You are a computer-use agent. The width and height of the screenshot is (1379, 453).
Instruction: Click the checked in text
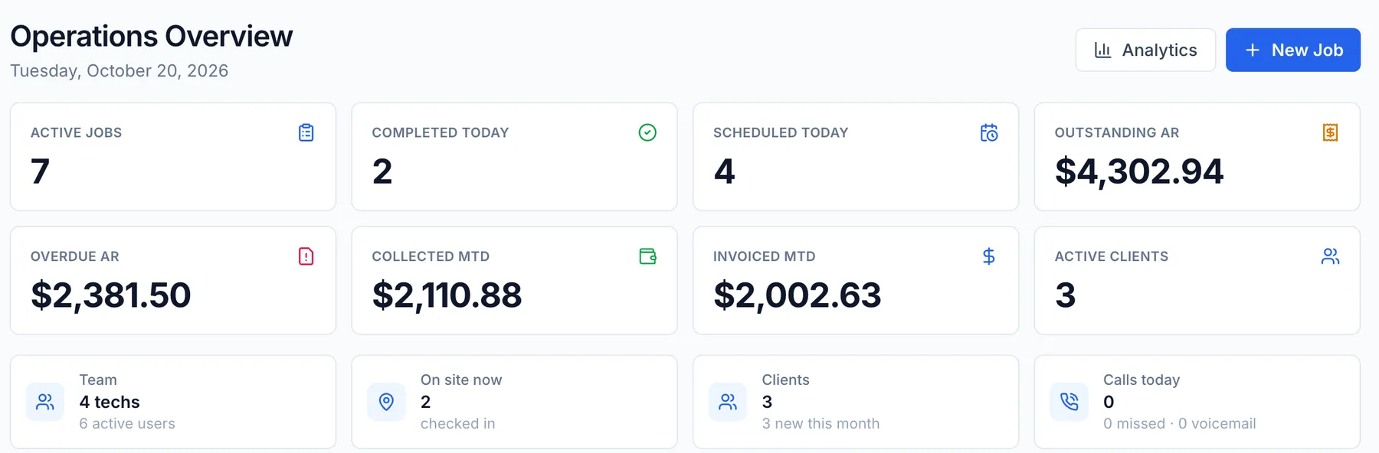pyautogui.click(x=457, y=423)
